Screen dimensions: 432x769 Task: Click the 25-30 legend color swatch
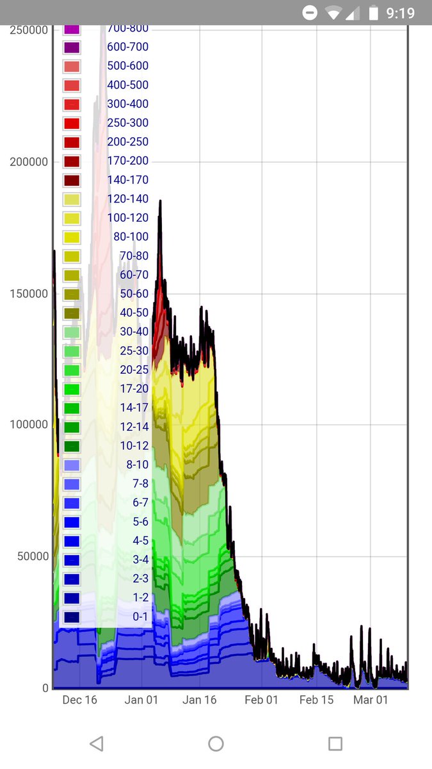[72, 351]
